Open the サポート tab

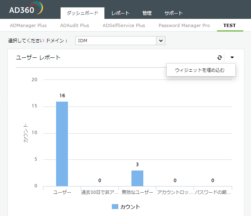coord(174,13)
